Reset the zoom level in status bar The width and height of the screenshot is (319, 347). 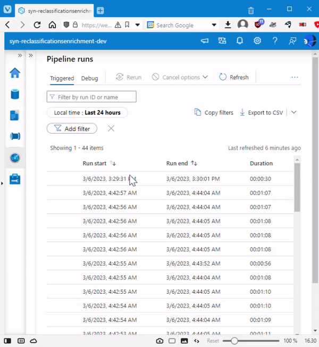[213, 341]
